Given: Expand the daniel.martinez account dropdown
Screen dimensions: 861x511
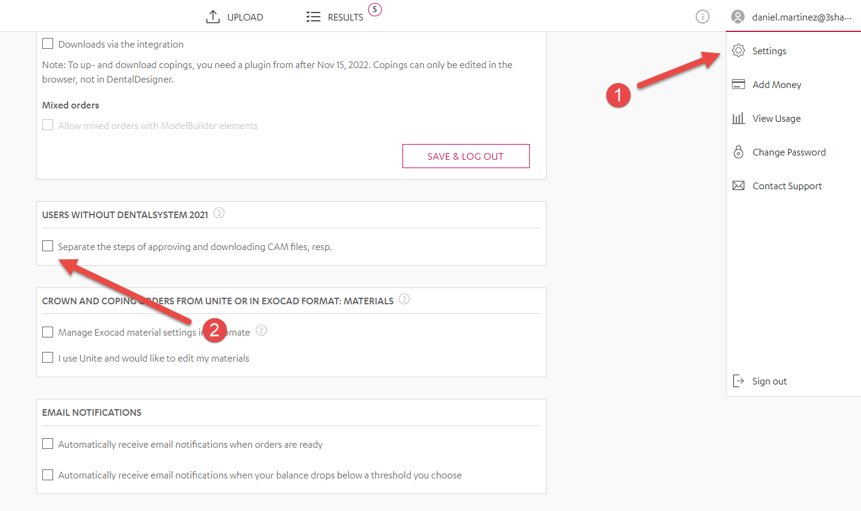Looking at the screenshot, I should 801,17.
